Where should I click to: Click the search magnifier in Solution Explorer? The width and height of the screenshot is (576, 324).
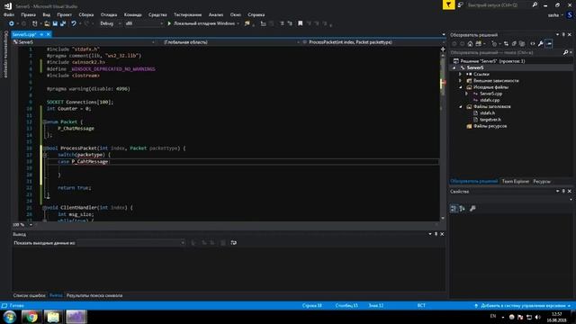tap(565, 52)
